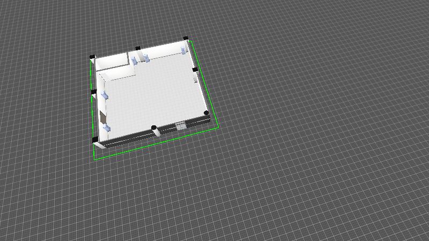Click the round black column on front wall

pyautogui.click(x=154, y=127)
